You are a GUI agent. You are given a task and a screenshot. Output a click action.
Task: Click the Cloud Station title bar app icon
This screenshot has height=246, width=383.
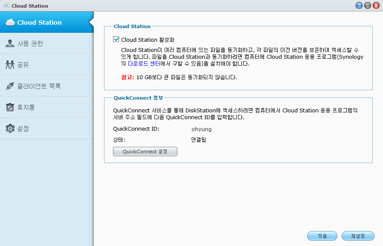[6, 6]
